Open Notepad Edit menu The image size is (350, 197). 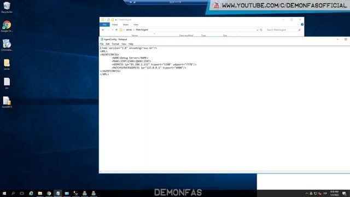click(108, 44)
